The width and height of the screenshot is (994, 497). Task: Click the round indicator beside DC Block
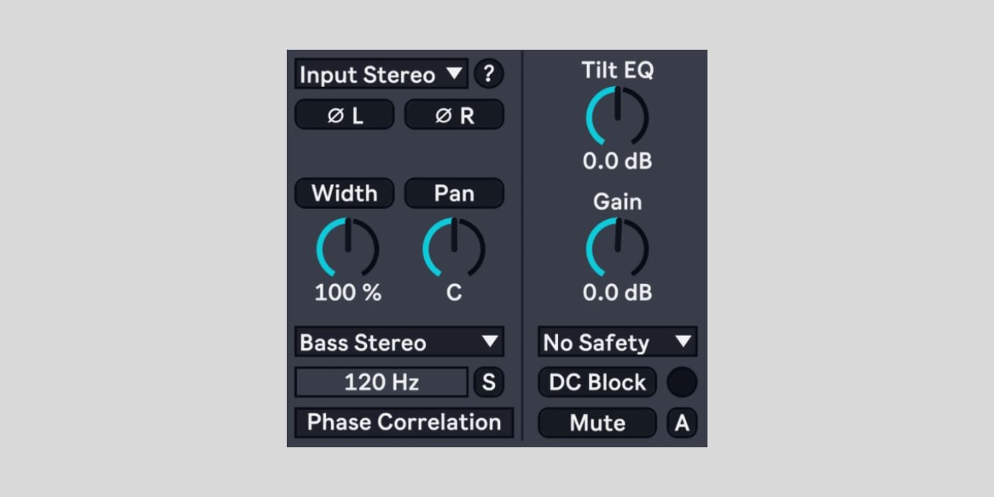(682, 383)
